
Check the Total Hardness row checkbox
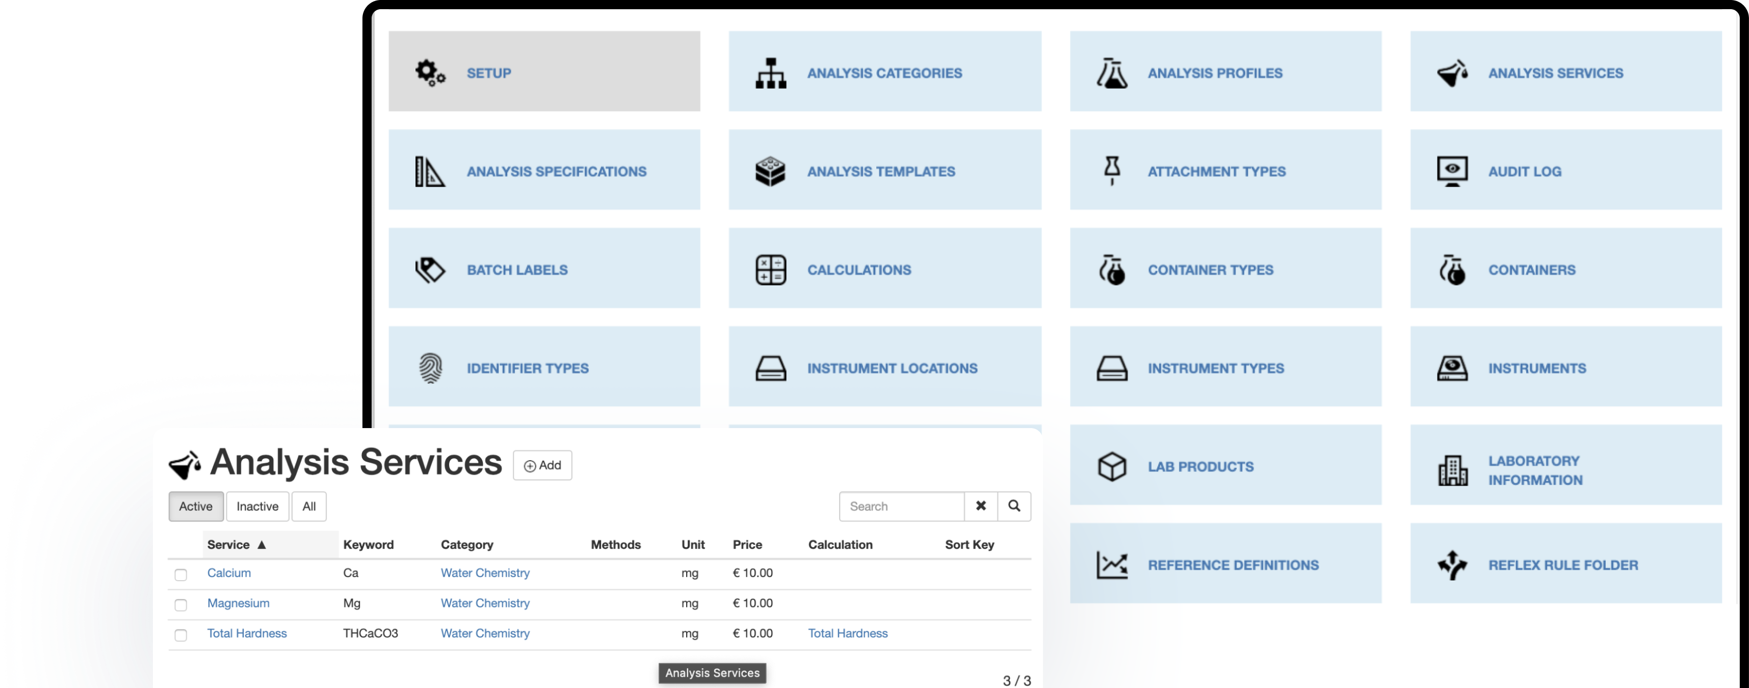[180, 635]
